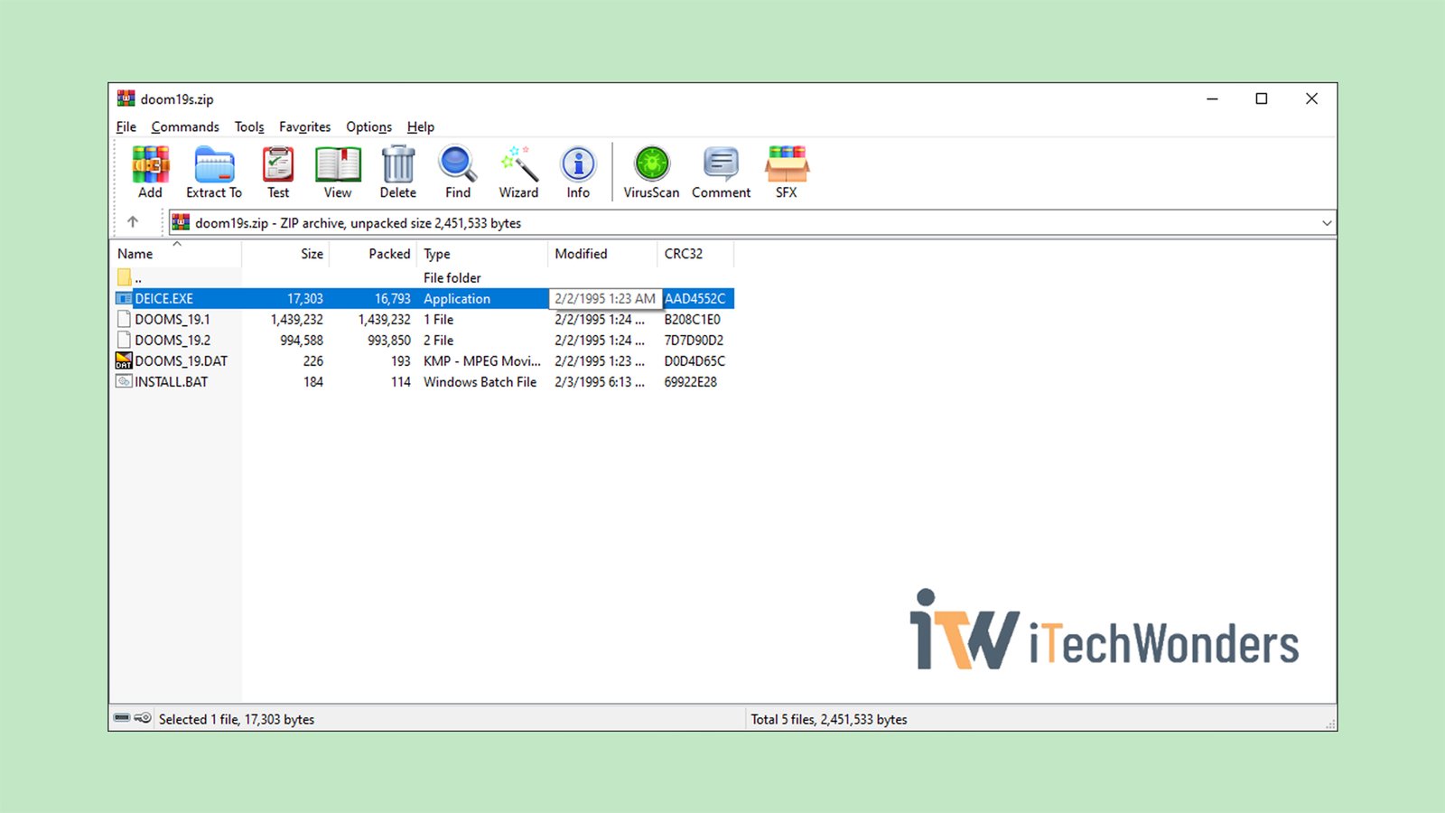Open the Find search tool
Screen dimensions: 1445x813
click(458, 172)
